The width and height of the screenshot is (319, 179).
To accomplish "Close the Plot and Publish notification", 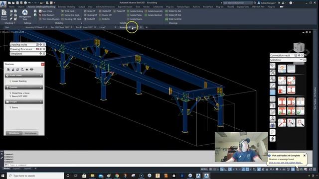I will (x=305, y=156).
